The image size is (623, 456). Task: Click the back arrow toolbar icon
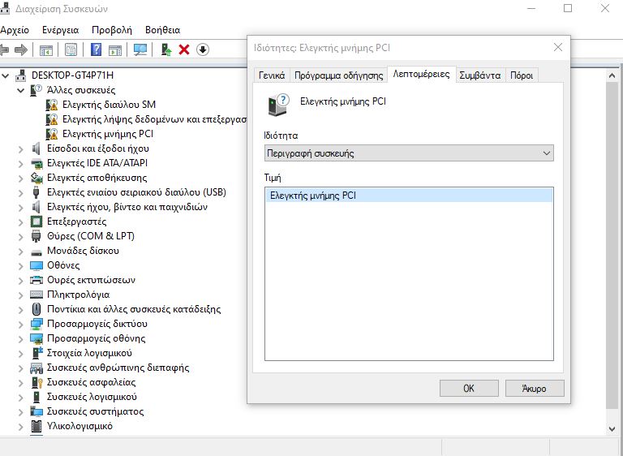[x=4, y=49]
